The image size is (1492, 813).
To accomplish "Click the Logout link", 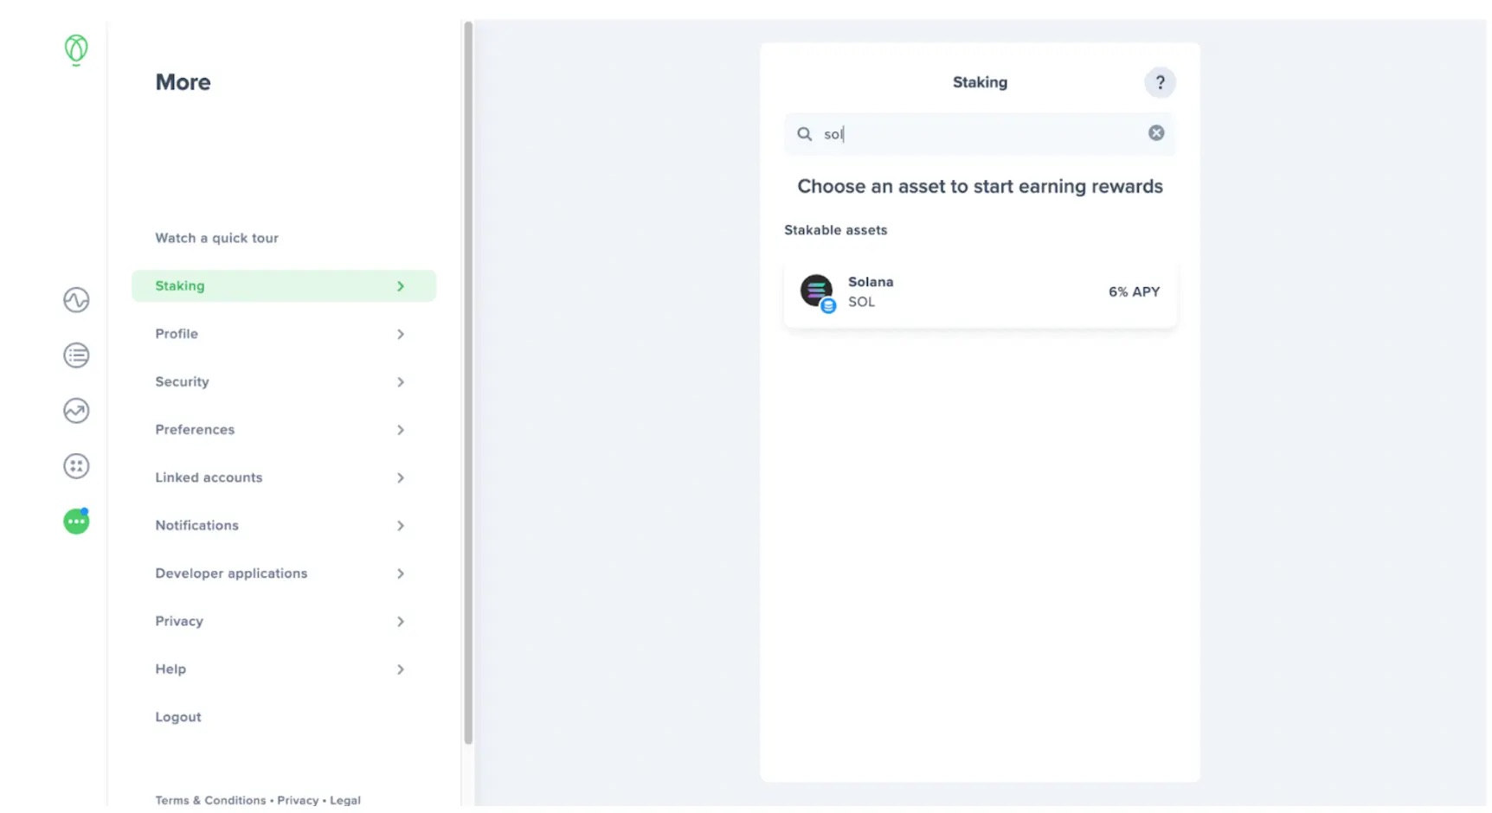I will 178,717.
